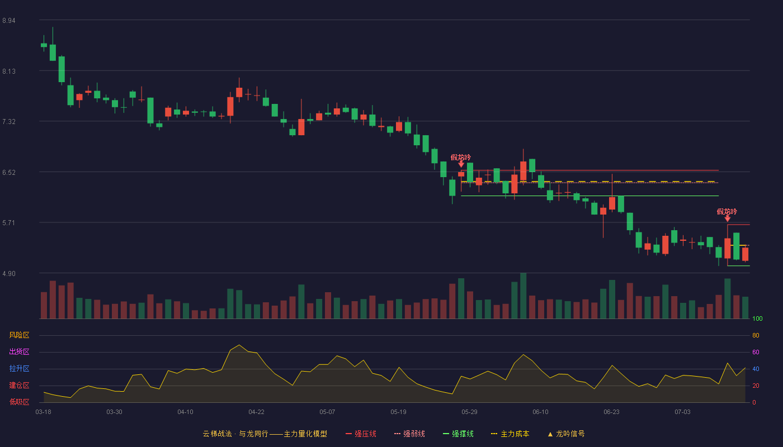Viewport: 783px width, 447px height.
Task: Click the green 强撑线 horizontal support line
Action: [x=589, y=196]
